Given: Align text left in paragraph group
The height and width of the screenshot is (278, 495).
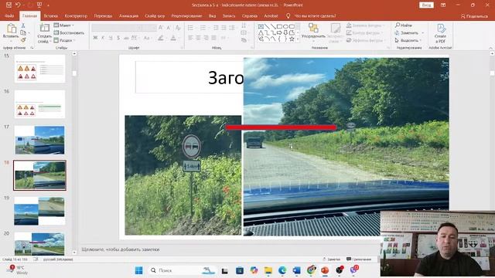Looking at the screenshot, I should coord(190,38).
